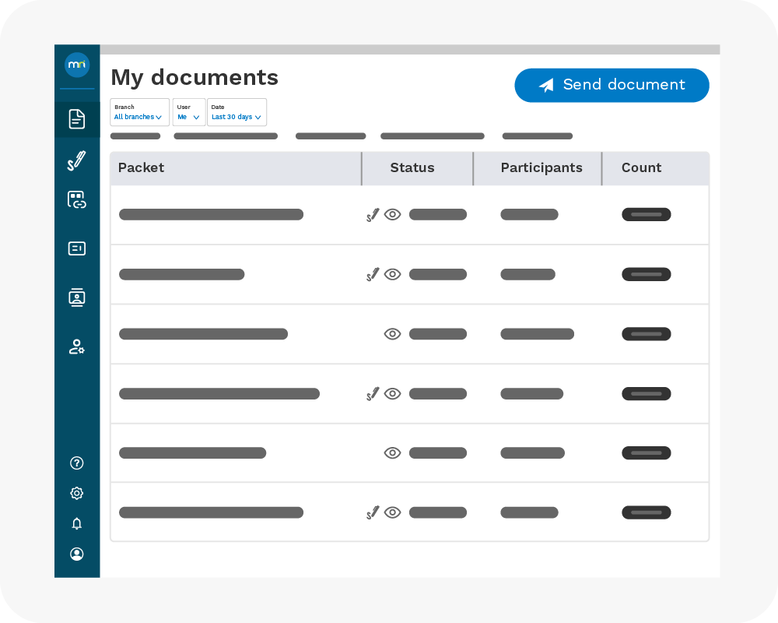The height and width of the screenshot is (623, 778).
Task: Open the contacts icon in sidebar
Action: click(76, 297)
